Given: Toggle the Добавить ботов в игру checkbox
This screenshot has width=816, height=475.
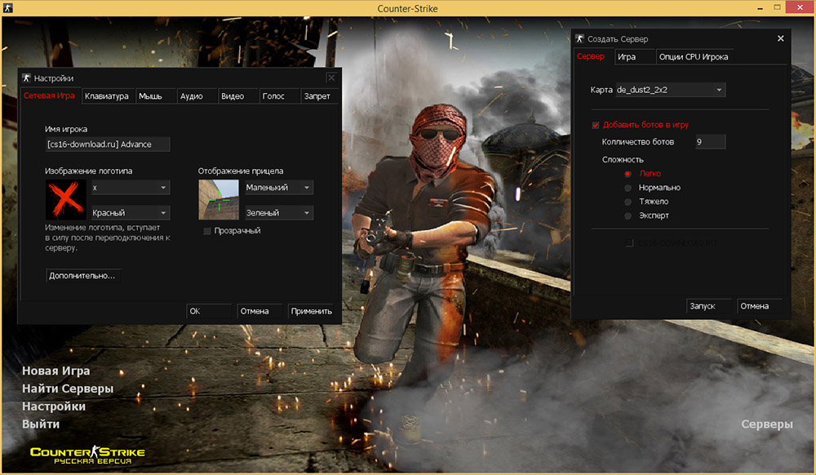Looking at the screenshot, I should pos(596,125).
